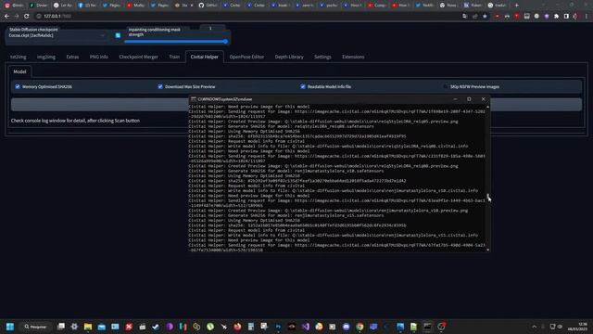
Task: Open Visual Studio from the taskbar
Action: pos(305,327)
